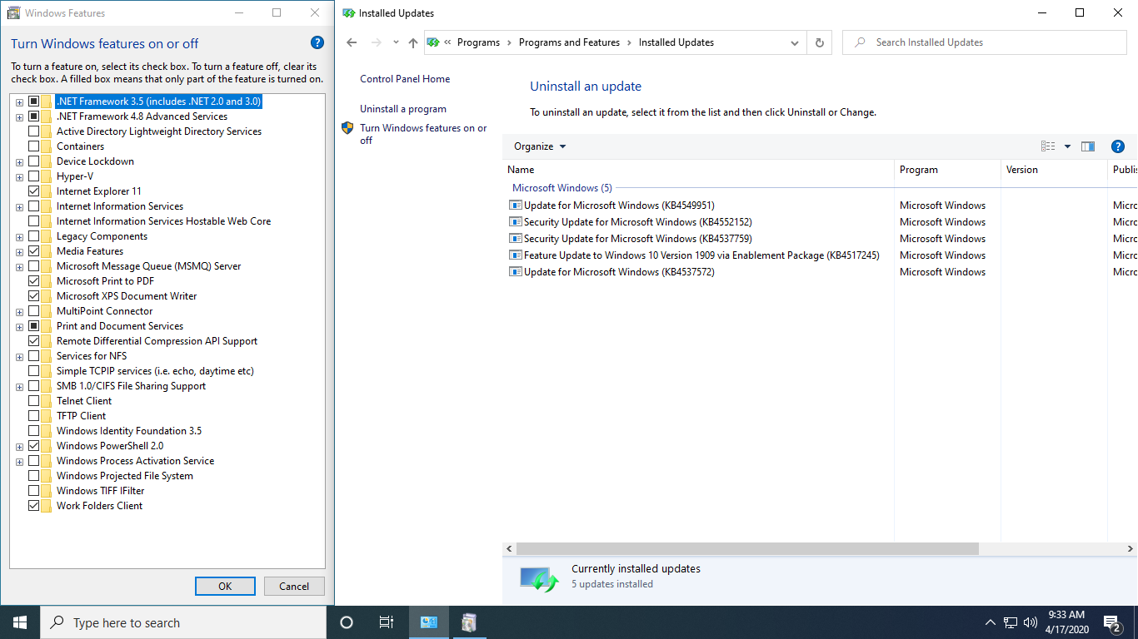Click the icon of update KB4552152

[516, 222]
